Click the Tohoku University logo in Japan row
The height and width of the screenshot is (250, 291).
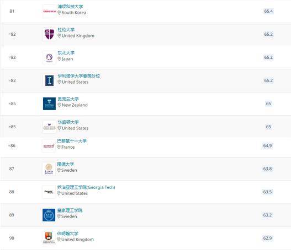tap(49, 57)
